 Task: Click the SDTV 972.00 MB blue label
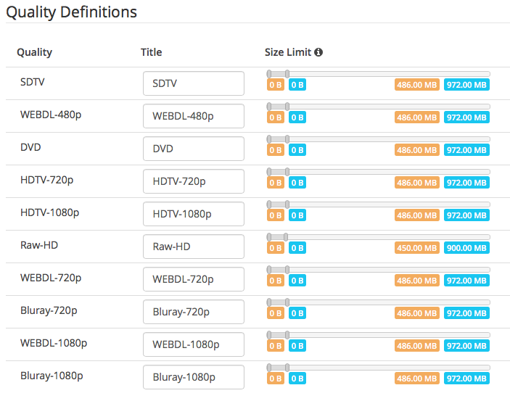coord(466,85)
